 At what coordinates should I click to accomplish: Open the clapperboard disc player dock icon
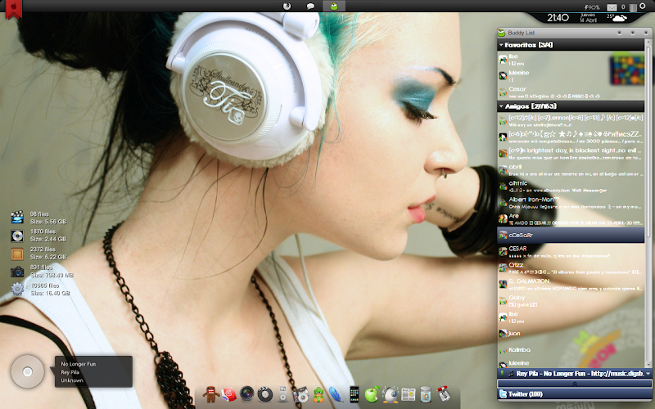(x=264, y=394)
